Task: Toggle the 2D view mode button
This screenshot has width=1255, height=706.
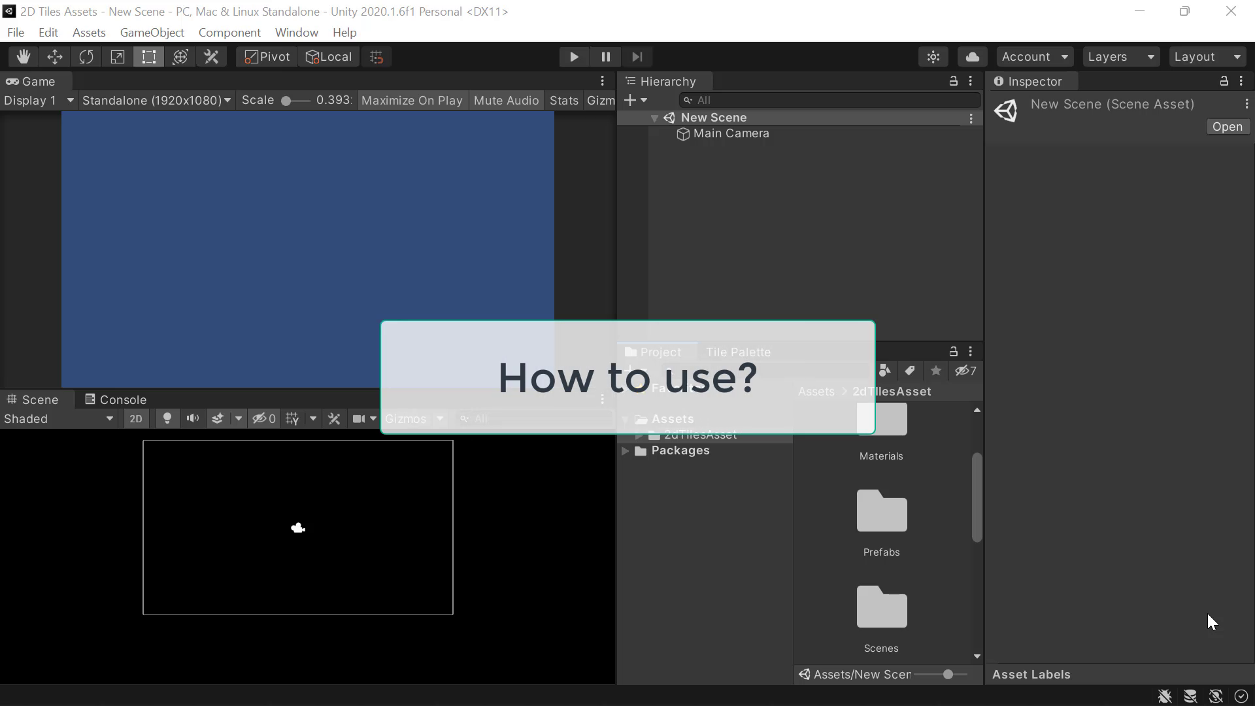Action: tap(135, 418)
